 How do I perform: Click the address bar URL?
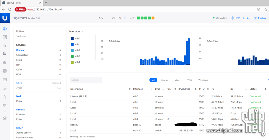44,9
